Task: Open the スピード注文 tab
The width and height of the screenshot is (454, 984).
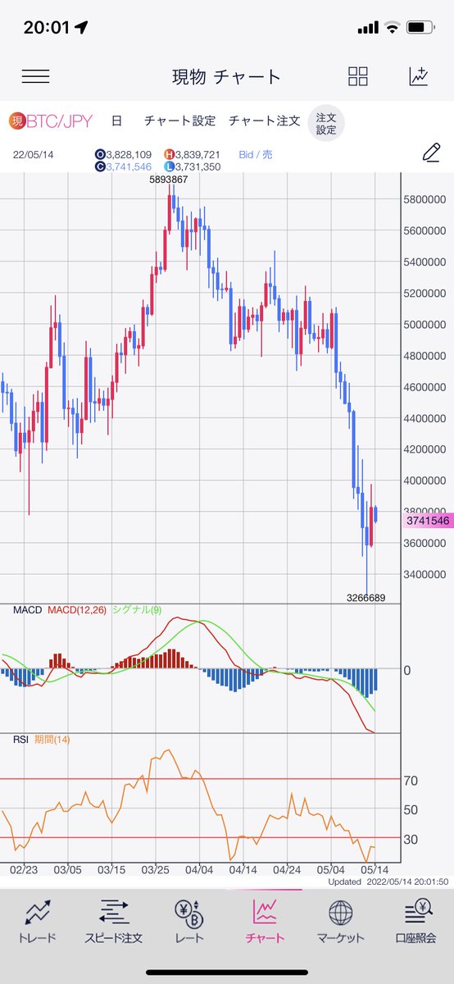Action: 114,921
